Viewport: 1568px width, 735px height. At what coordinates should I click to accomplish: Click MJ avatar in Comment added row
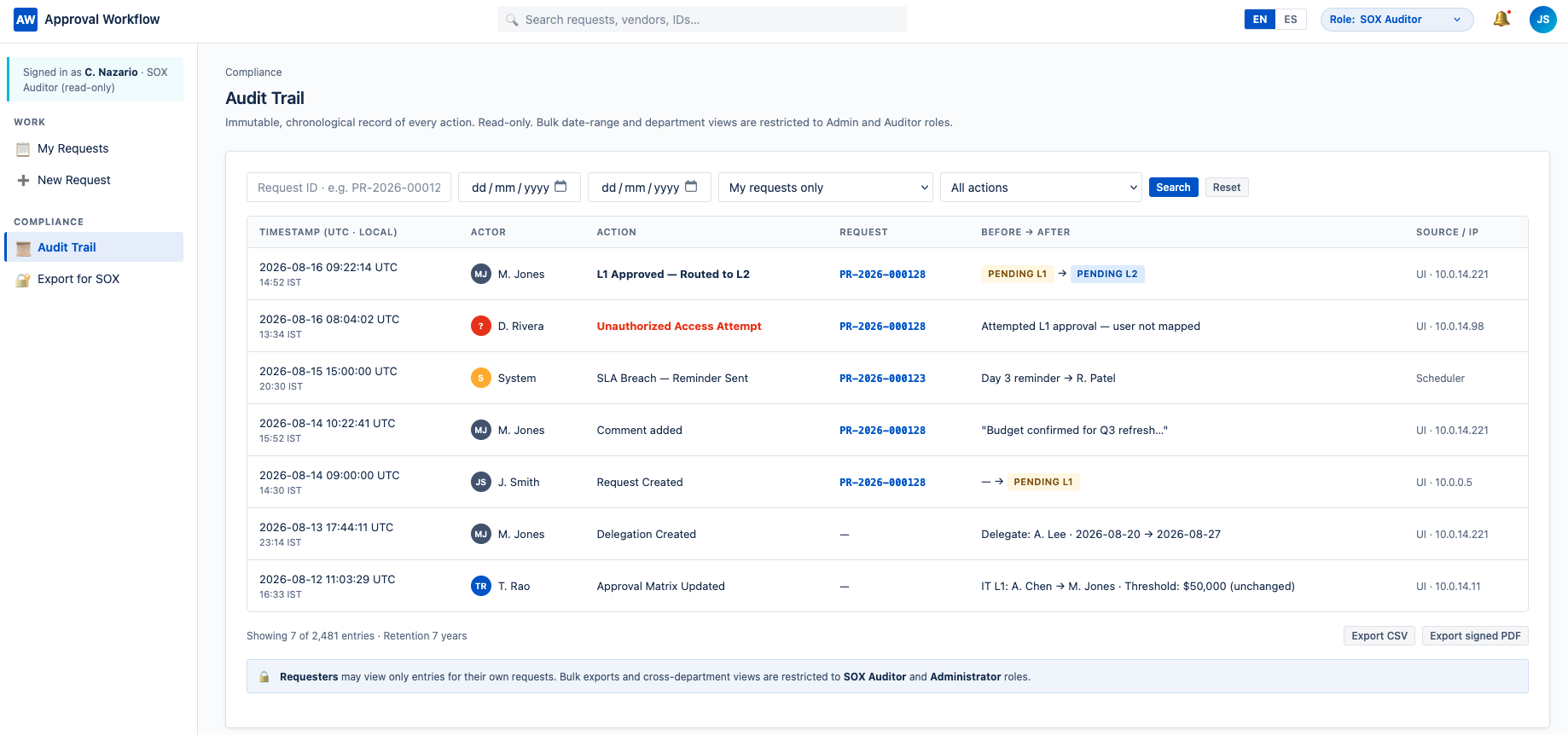point(481,430)
